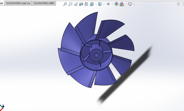Select the Zoom to Area tool

[70, 4]
